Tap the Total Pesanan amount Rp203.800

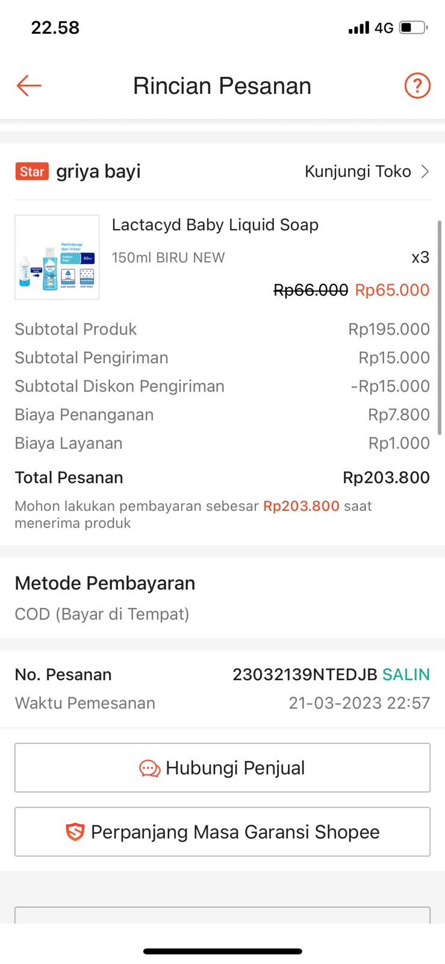click(x=386, y=478)
